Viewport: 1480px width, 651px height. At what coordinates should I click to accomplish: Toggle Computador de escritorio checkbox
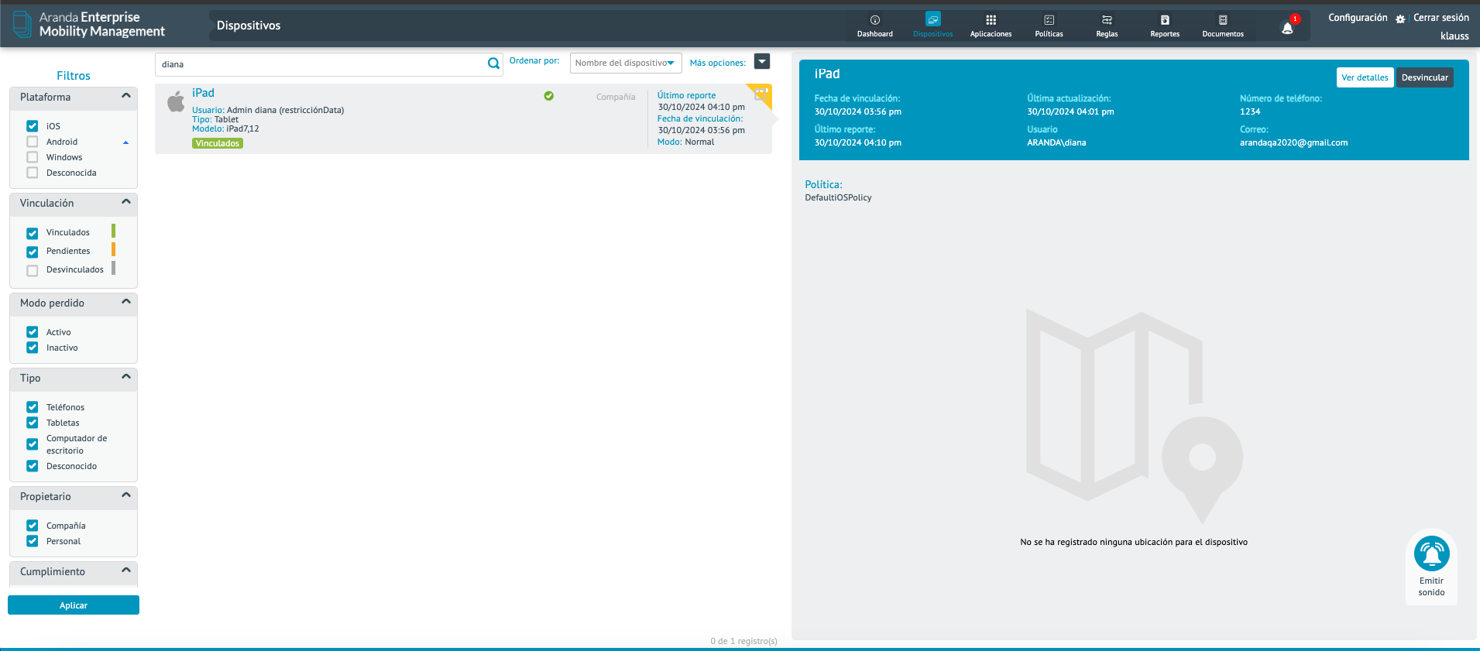pyautogui.click(x=33, y=444)
